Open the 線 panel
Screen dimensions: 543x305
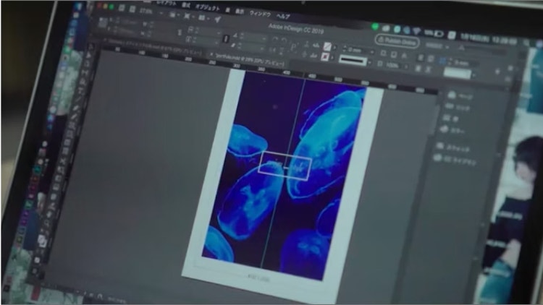(x=451, y=119)
